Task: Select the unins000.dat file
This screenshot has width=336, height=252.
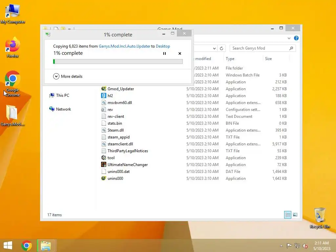Action: (115, 171)
